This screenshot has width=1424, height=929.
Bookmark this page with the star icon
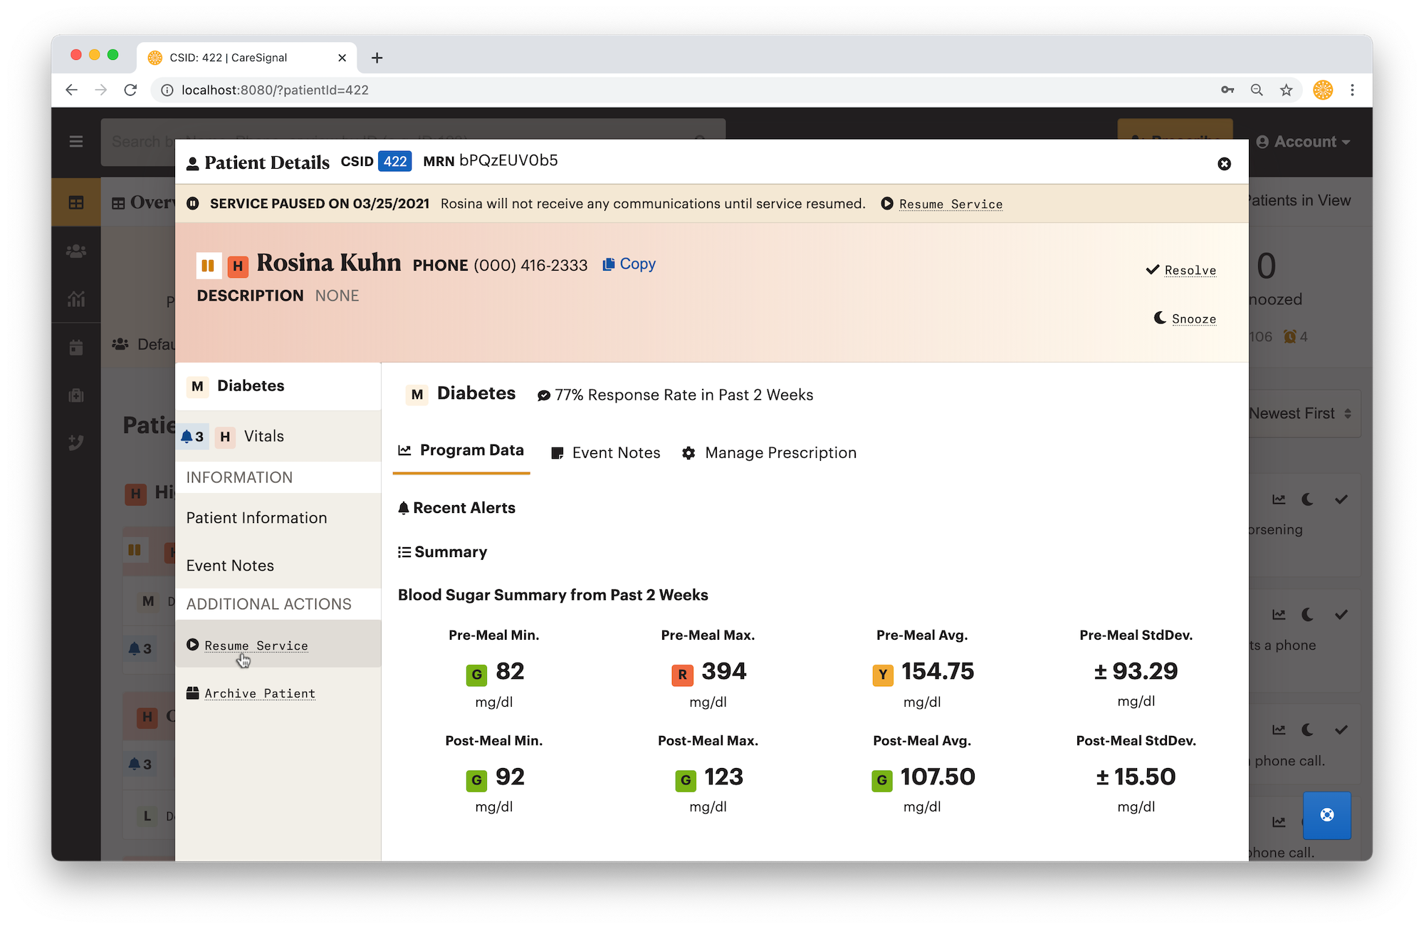click(x=1286, y=90)
